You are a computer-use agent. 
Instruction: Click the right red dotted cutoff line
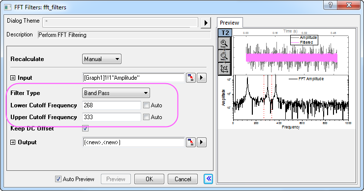pyautogui.click(x=272, y=97)
